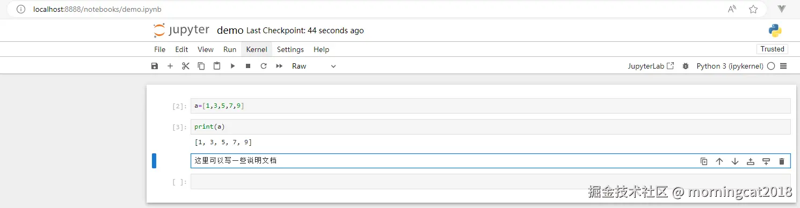This screenshot has width=800, height=208.
Task: Open the hamburger menu on the toolbar
Action: tap(783, 66)
